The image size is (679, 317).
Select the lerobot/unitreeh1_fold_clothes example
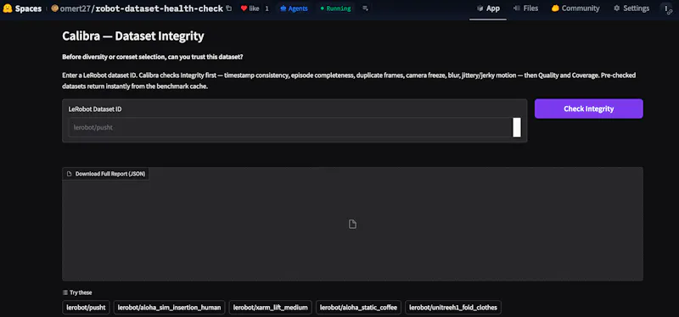pos(453,308)
